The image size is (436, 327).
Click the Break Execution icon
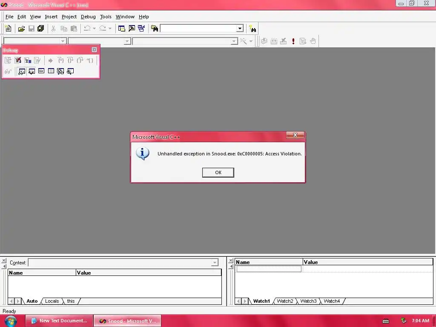pos(28,60)
